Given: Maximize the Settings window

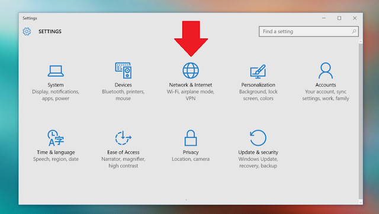Looking at the screenshot, I should (339, 18).
